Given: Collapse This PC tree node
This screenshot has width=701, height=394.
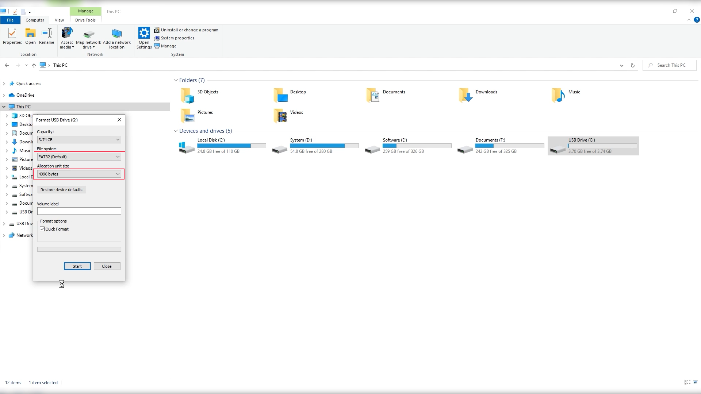Looking at the screenshot, I should click(x=4, y=107).
